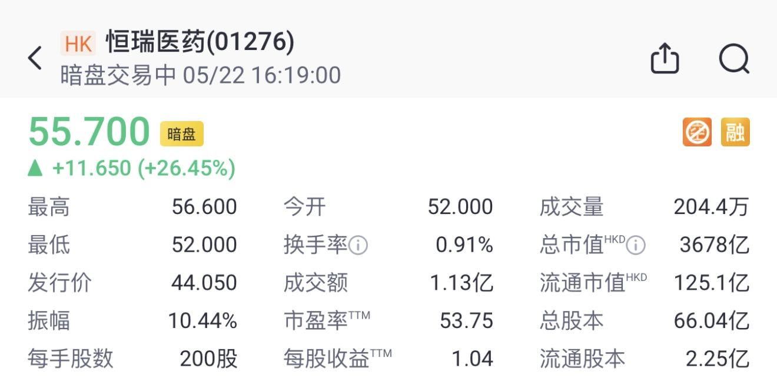Viewport: 777px width, 388px height.
Task: Open the search magnifier icon
Action: click(735, 58)
